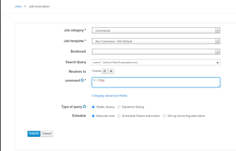Open the Bookmark dropdown
236x151 pixels.
pyautogui.click(x=156, y=52)
